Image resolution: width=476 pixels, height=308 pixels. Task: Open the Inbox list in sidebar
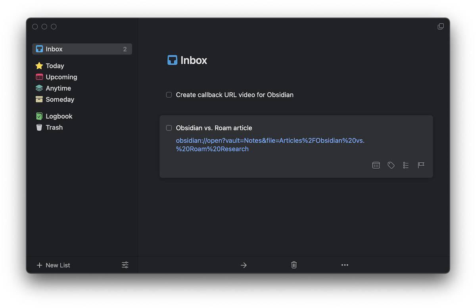tap(82, 49)
